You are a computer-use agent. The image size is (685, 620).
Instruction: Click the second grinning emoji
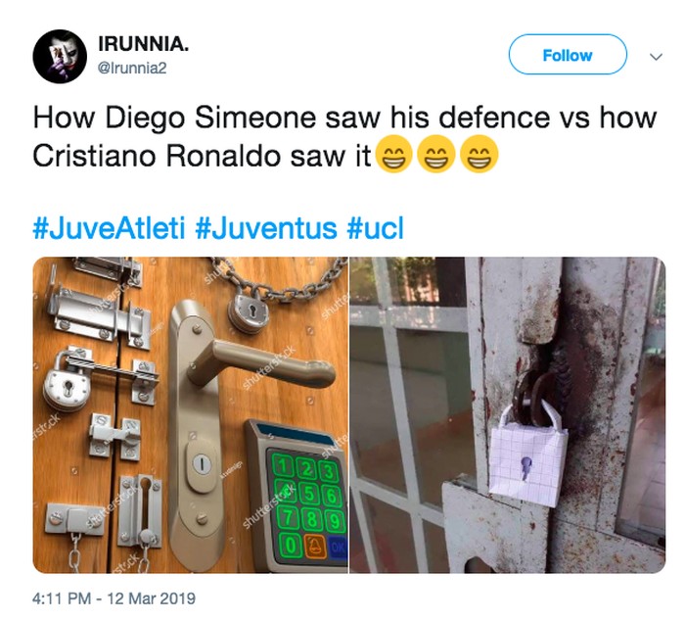tap(436, 155)
